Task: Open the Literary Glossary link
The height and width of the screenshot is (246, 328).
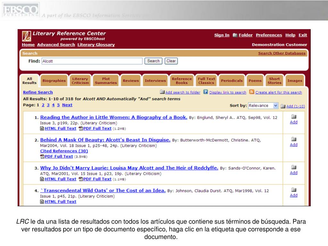Action: point(96,45)
